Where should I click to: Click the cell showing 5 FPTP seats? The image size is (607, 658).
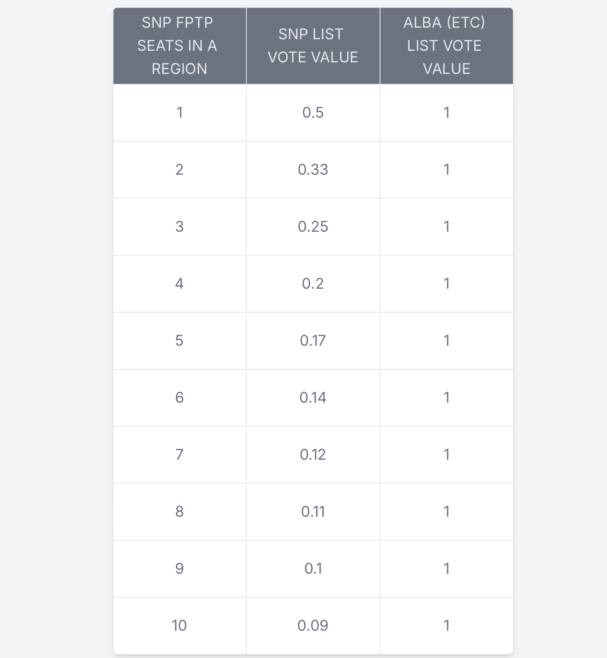(x=179, y=340)
